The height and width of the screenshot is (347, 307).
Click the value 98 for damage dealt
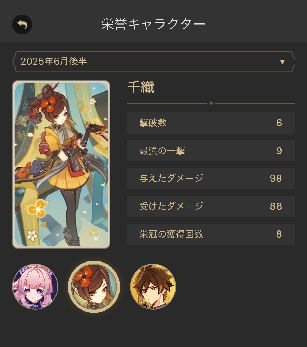(x=276, y=179)
